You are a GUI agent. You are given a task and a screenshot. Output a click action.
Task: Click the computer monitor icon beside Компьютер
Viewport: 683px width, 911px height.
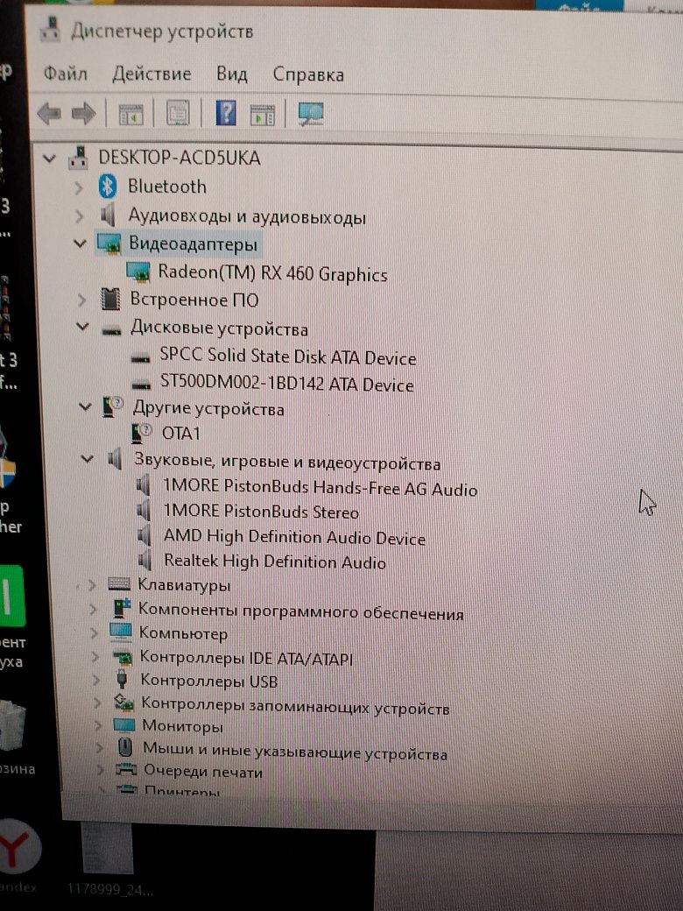(x=122, y=632)
